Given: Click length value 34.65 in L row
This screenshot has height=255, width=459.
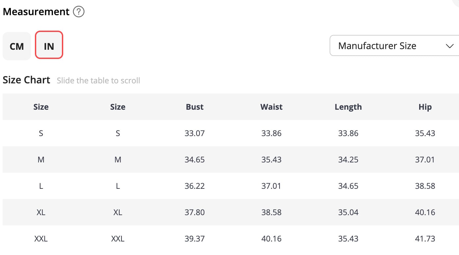Looking at the screenshot, I should pyautogui.click(x=348, y=186).
